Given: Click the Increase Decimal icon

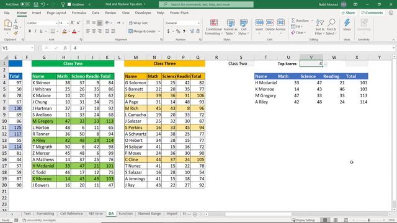Looking at the screenshot, I should 192,31.
